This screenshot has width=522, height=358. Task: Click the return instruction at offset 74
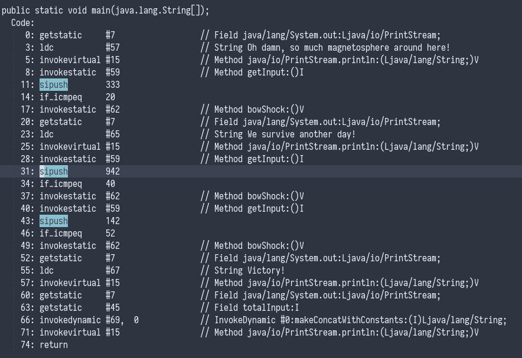(x=54, y=344)
